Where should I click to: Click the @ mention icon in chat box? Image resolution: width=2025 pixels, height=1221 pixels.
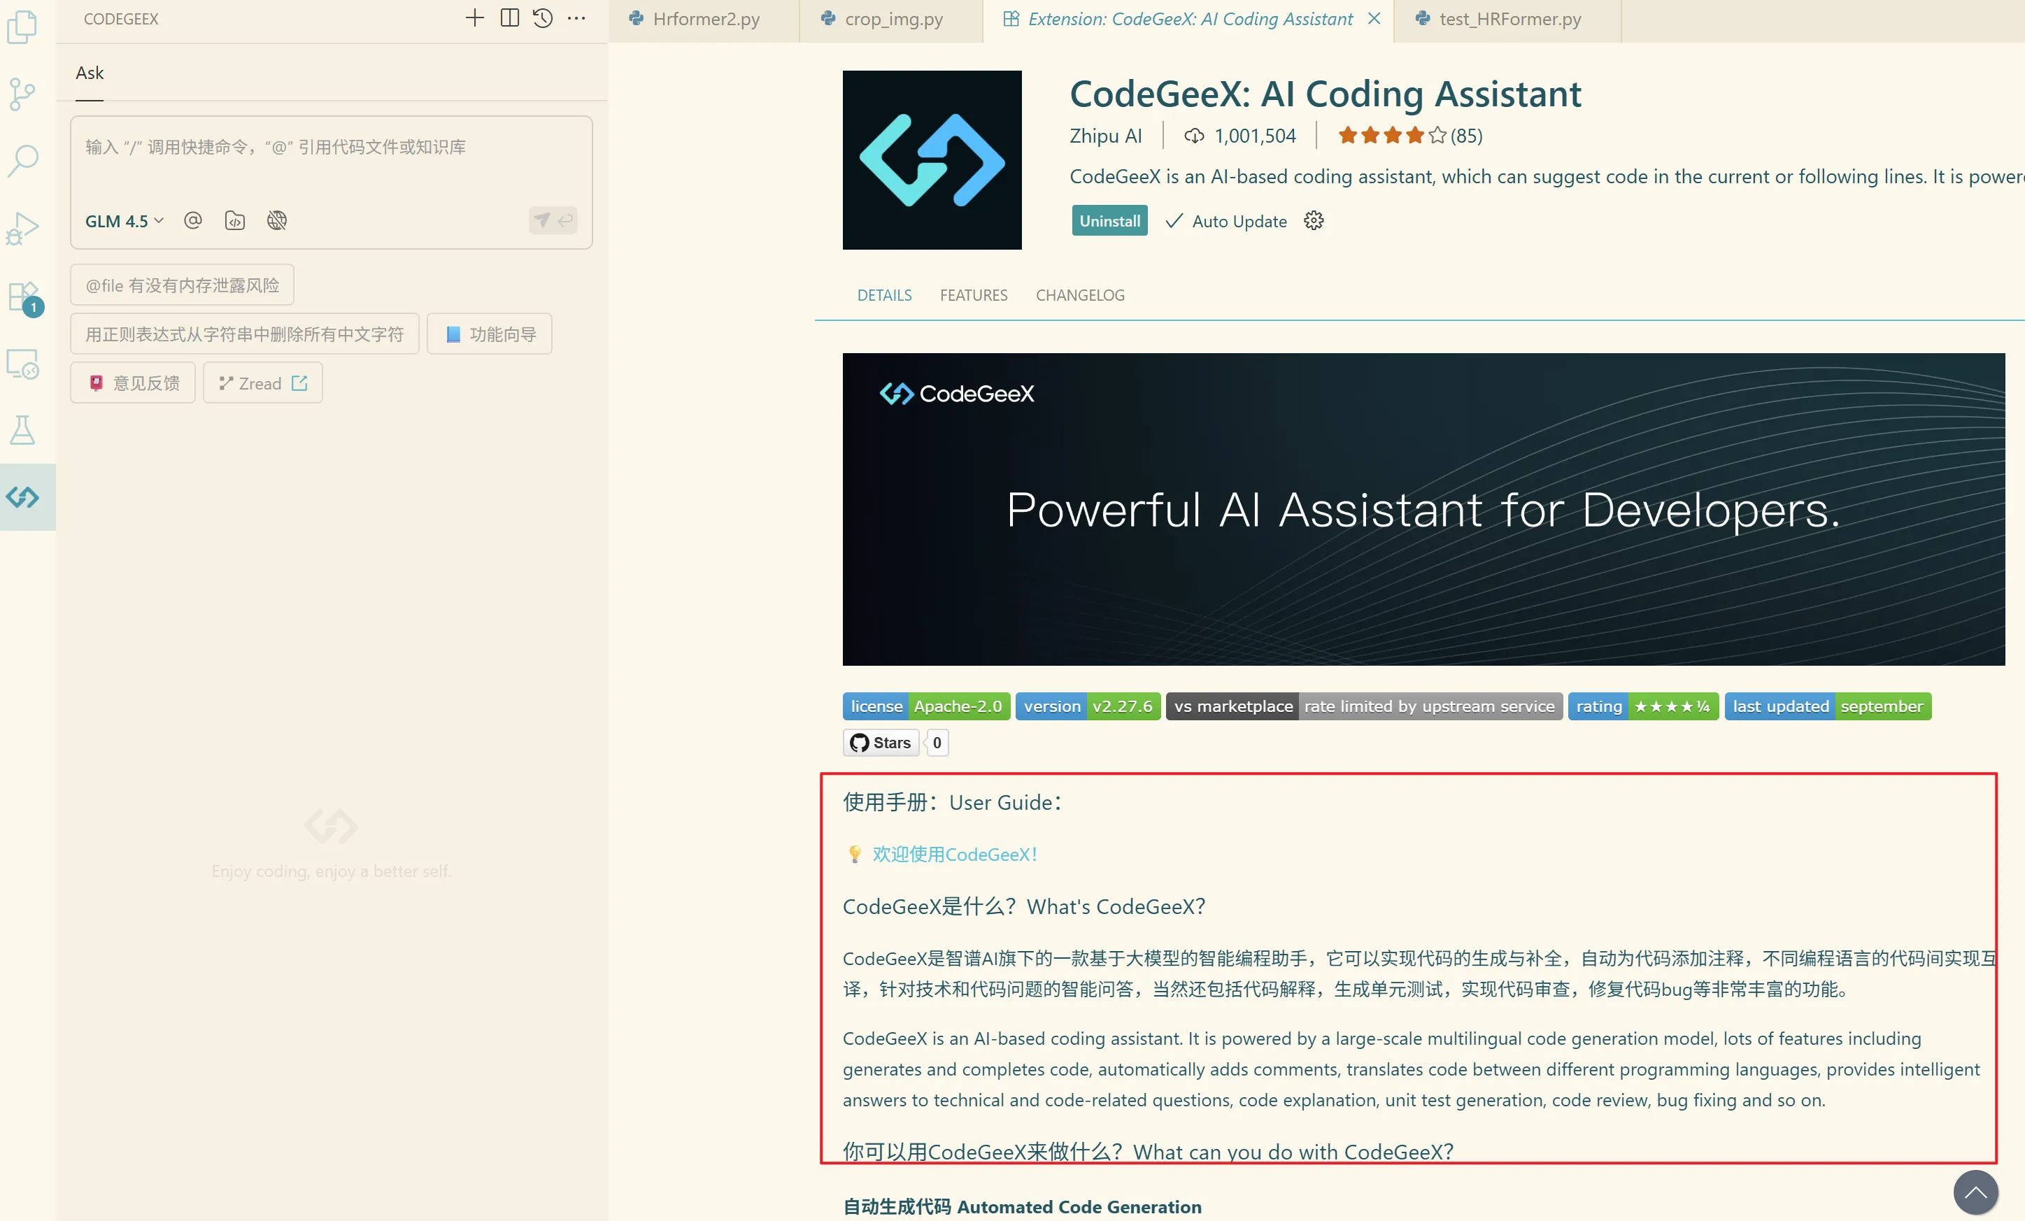(193, 220)
